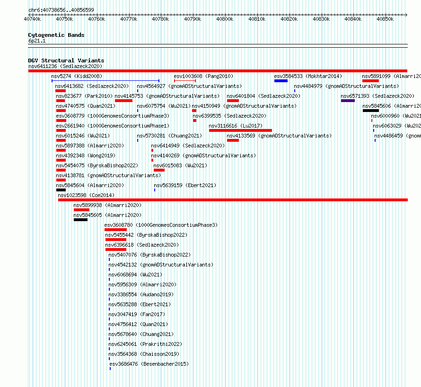Open the nsv1023598 (Coe2014) label
This screenshot has height=387, width=421.
click(86, 195)
